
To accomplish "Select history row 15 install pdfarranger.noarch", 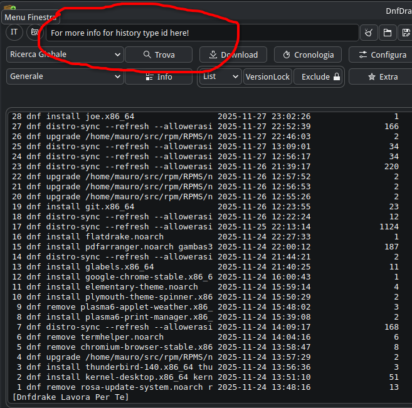I will [x=205, y=247].
